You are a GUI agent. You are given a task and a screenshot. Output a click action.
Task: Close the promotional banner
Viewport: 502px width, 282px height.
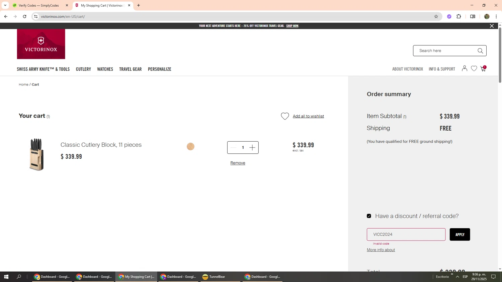click(492, 26)
